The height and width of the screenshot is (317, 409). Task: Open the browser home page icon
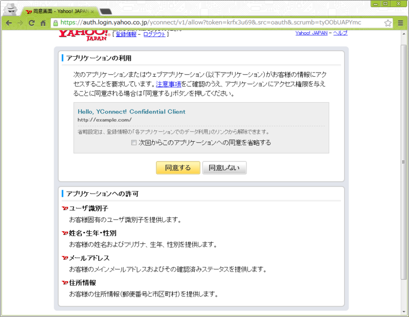point(43,23)
